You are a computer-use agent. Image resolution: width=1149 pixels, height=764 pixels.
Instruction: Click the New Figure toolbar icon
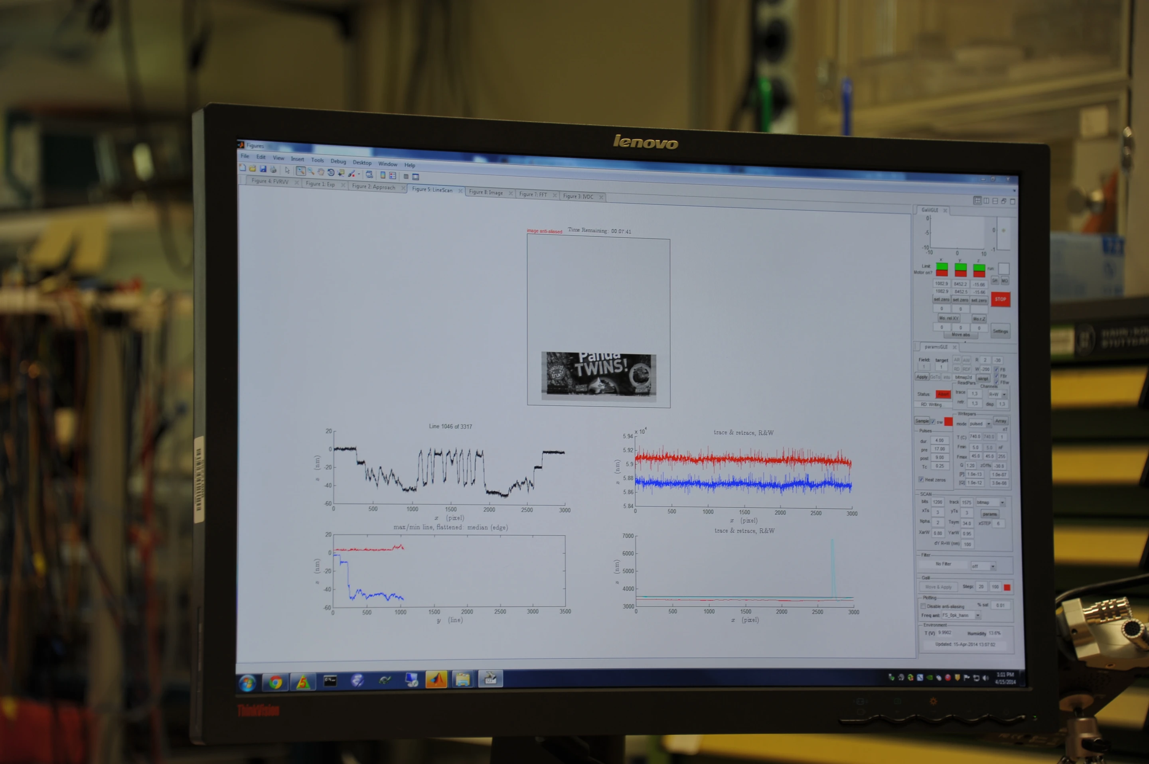242,168
